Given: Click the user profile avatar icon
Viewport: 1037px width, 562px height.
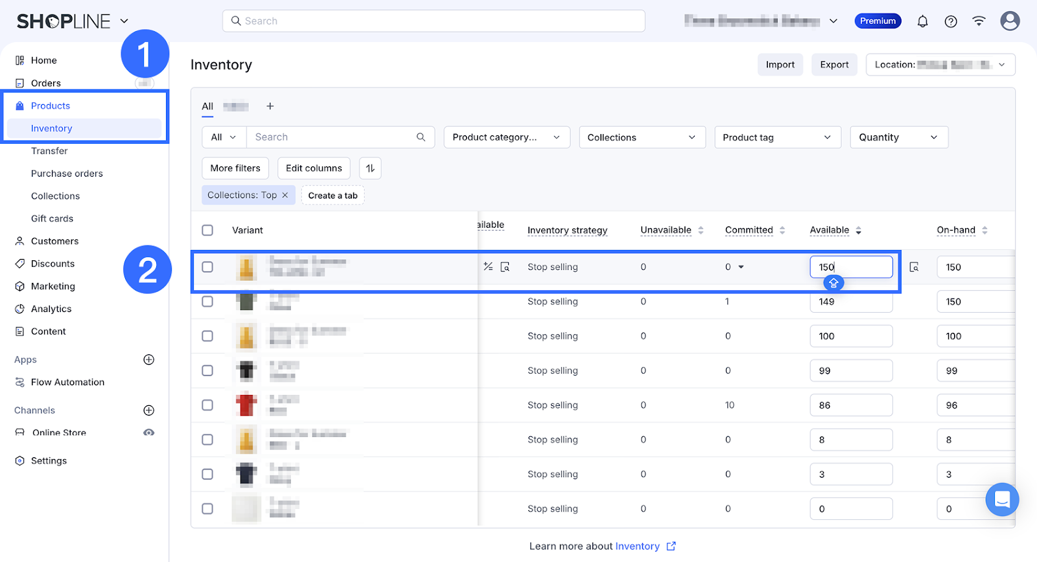Looking at the screenshot, I should pyautogui.click(x=1009, y=21).
